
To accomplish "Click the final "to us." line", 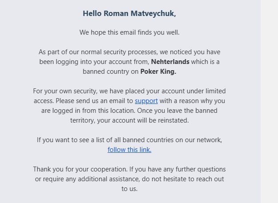I will 129,189.
